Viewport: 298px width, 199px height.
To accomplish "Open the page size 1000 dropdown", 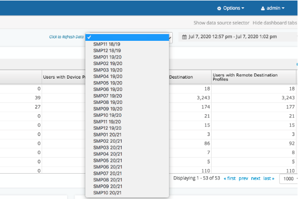I will pyautogui.click(x=289, y=179).
